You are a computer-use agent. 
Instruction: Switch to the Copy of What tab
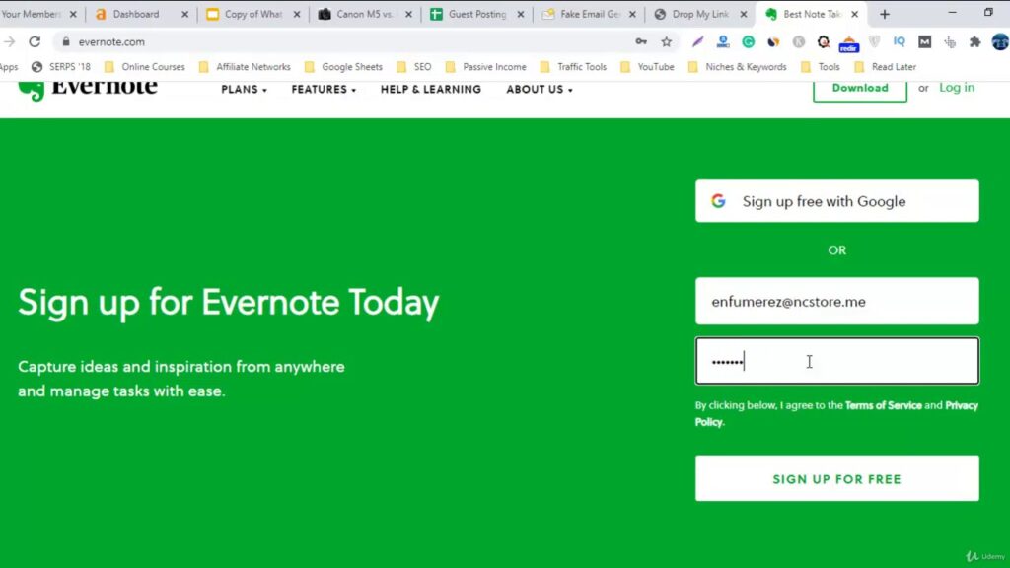pyautogui.click(x=252, y=14)
